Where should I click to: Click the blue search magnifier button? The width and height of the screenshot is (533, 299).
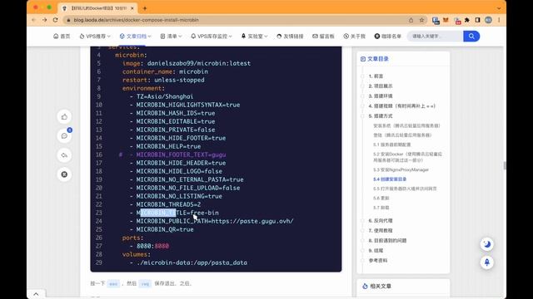[x=471, y=37]
